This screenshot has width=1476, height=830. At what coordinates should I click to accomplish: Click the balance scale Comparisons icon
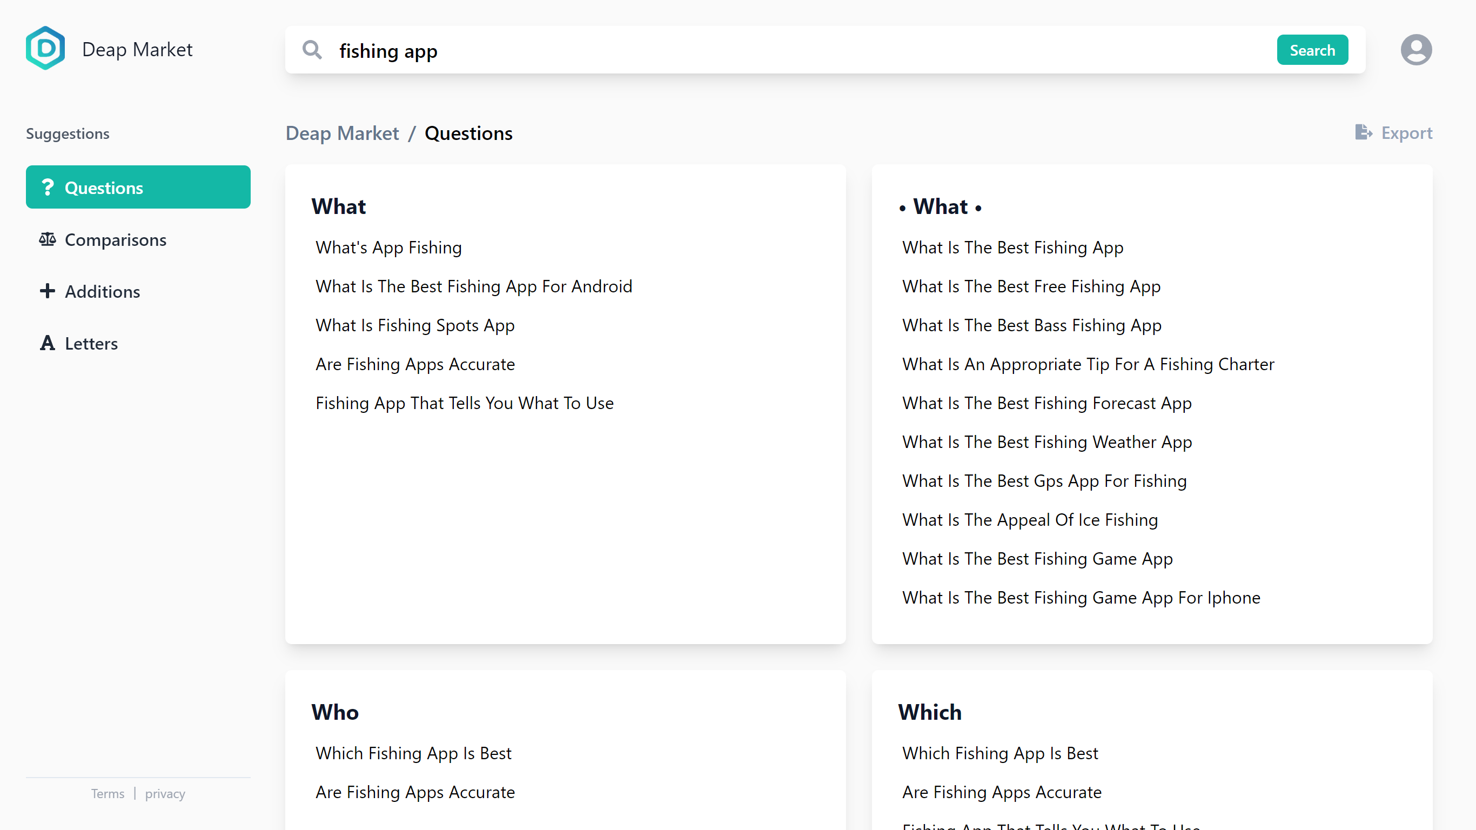point(48,239)
